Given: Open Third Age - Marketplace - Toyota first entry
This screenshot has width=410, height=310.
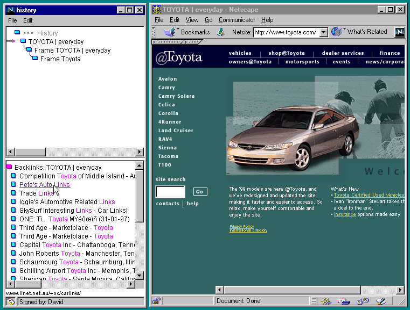Looking at the screenshot, I should pyautogui.click(x=66, y=228).
